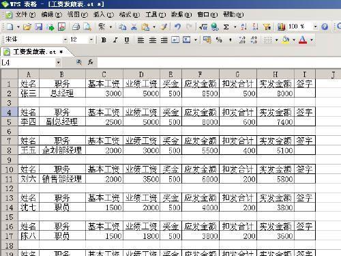Click the 繁 Chinese conversion icon
This screenshot has height=256, width=341.
pos(102,27)
